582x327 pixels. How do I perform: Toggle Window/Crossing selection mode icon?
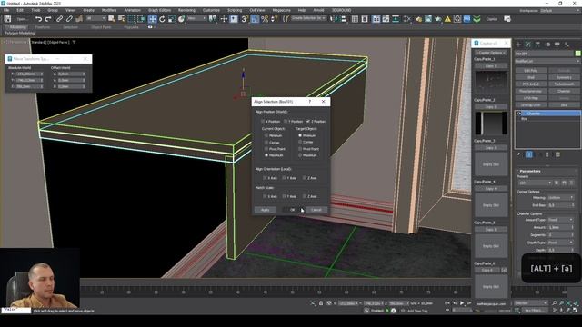(141, 19)
